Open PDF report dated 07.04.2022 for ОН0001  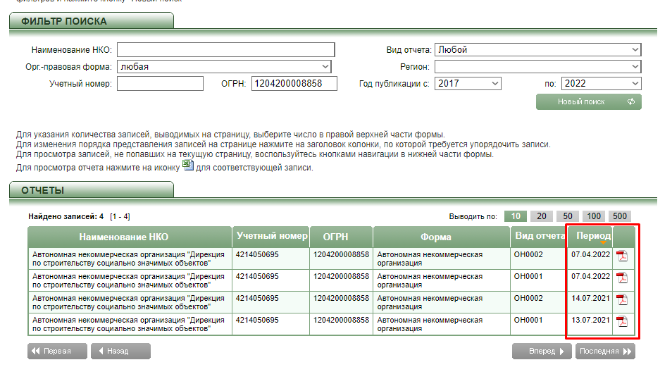(x=622, y=278)
